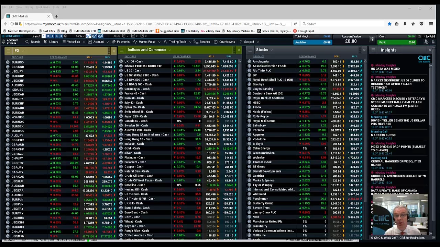
Task: Open the price alerts clock icon
Action: tap(124, 36)
